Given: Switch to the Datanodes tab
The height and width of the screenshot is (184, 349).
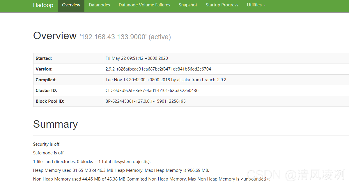Looking at the screenshot, I should [99, 5].
